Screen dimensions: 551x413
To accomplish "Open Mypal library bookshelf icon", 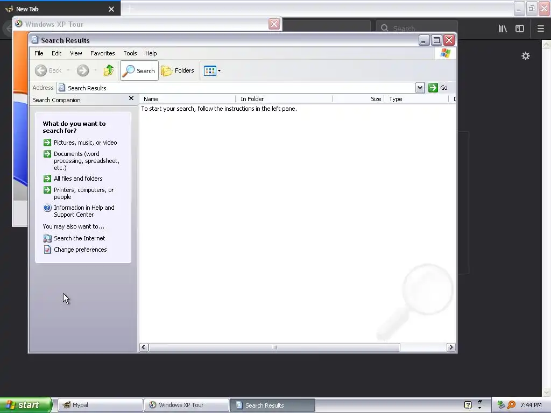I will 503,29.
